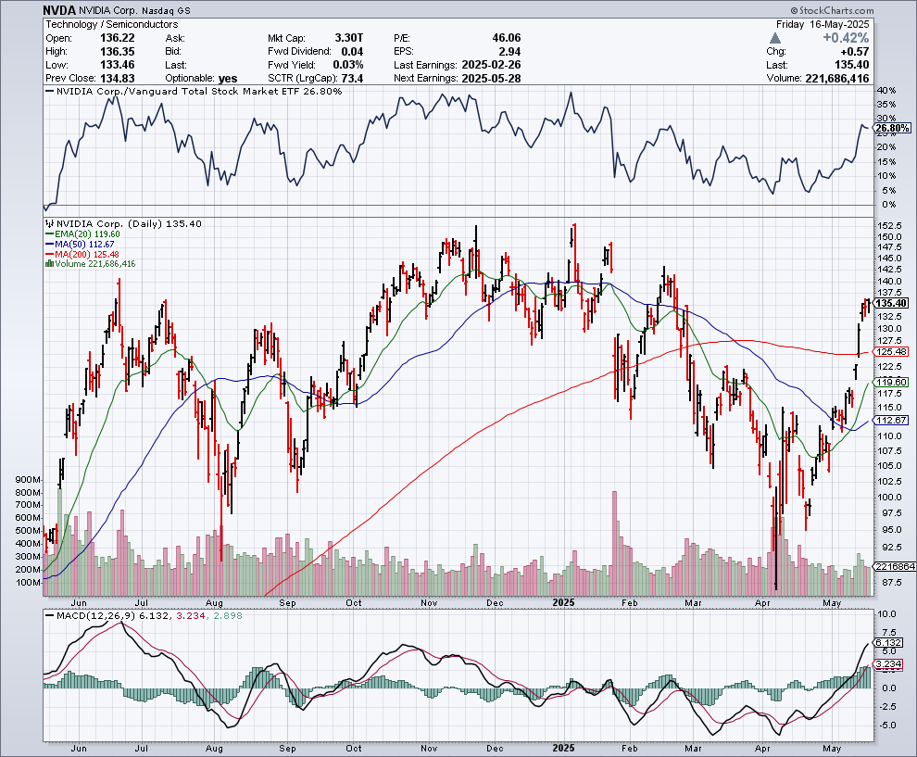Click the Mkt Cap value 3.30T
The width and height of the screenshot is (917, 757).
[349, 38]
